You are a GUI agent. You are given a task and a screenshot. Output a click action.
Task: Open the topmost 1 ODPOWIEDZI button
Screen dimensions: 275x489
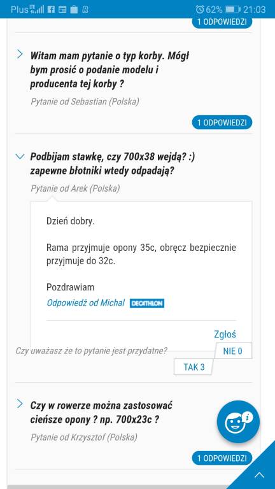222,22
